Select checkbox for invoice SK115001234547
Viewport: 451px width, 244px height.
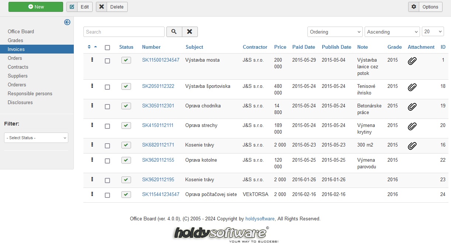[107, 61]
